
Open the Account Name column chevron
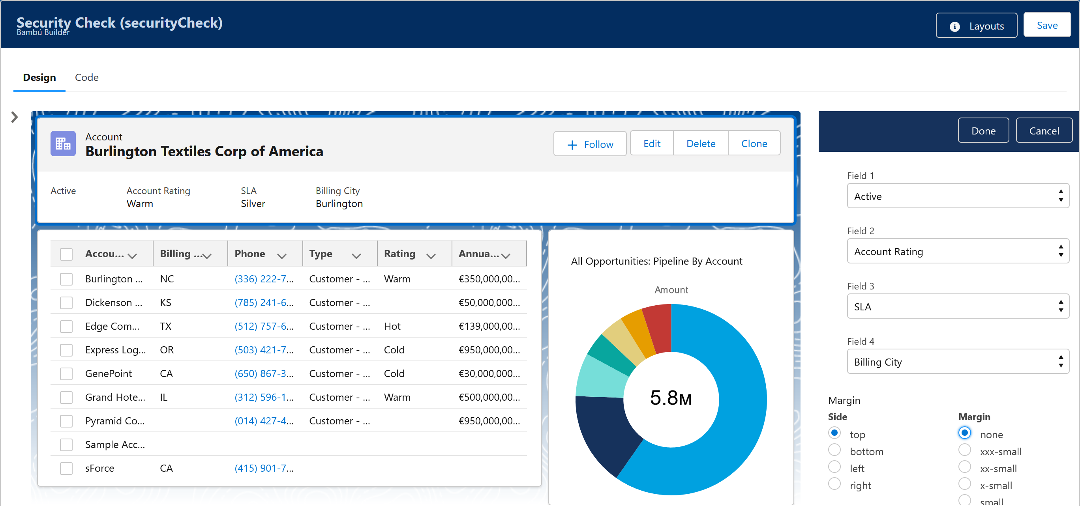click(x=133, y=256)
